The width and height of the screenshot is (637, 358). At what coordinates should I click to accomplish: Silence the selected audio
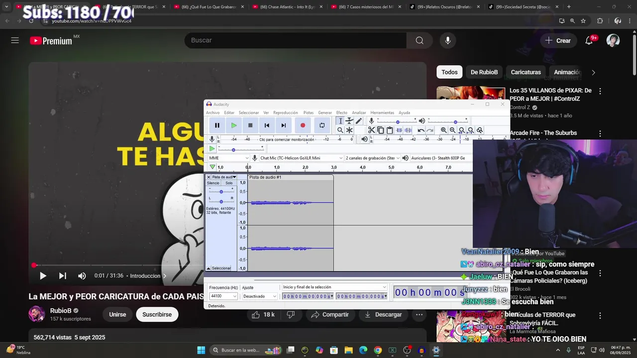[408, 130]
